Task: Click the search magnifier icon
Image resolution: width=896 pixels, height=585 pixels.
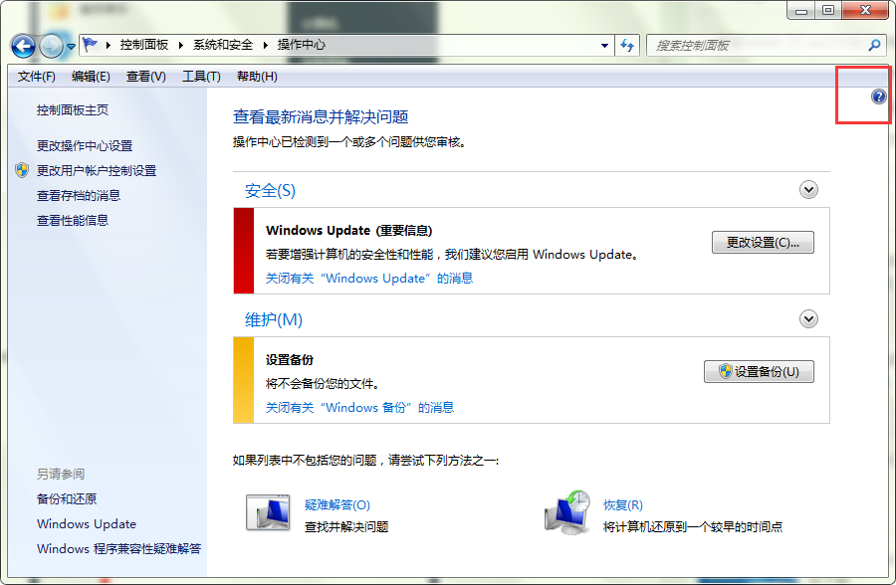Action: pos(874,45)
